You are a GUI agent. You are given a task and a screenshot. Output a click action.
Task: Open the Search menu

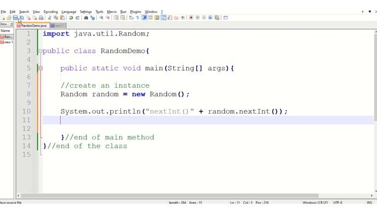point(24,12)
